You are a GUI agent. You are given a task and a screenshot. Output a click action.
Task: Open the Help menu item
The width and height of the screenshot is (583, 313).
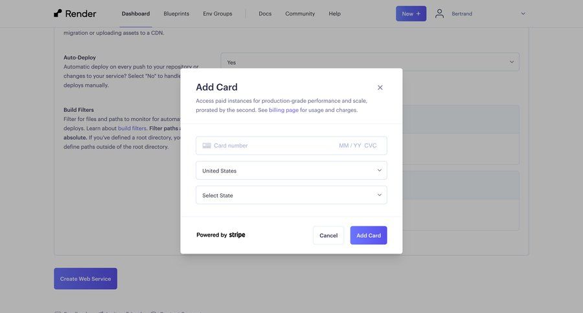pos(335,14)
